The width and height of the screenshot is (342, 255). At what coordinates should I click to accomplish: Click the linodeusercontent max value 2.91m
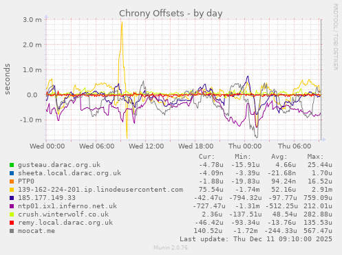pyautogui.click(x=322, y=190)
